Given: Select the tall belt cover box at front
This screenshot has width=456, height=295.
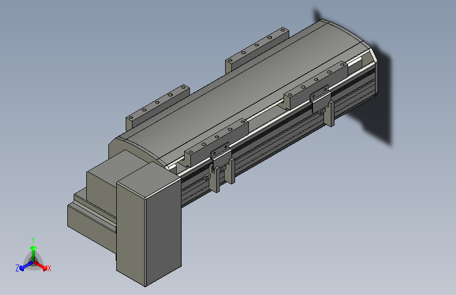Looking at the screenshot, I should [149, 224].
